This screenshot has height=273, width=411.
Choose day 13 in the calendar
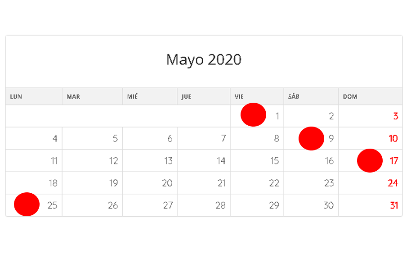point(150,161)
